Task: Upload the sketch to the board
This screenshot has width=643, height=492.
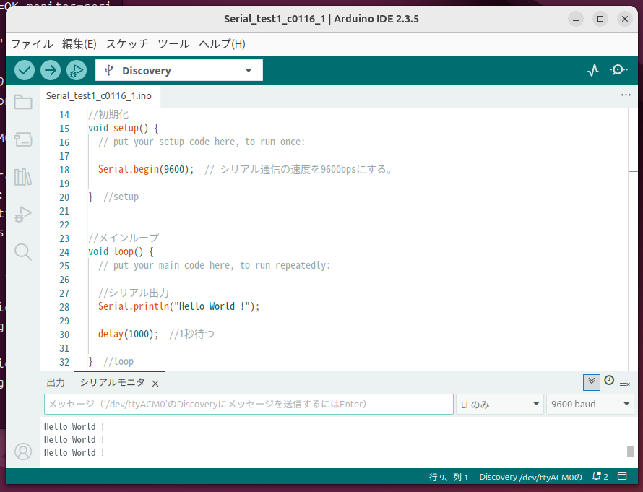Action: pyautogui.click(x=50, y=70)
